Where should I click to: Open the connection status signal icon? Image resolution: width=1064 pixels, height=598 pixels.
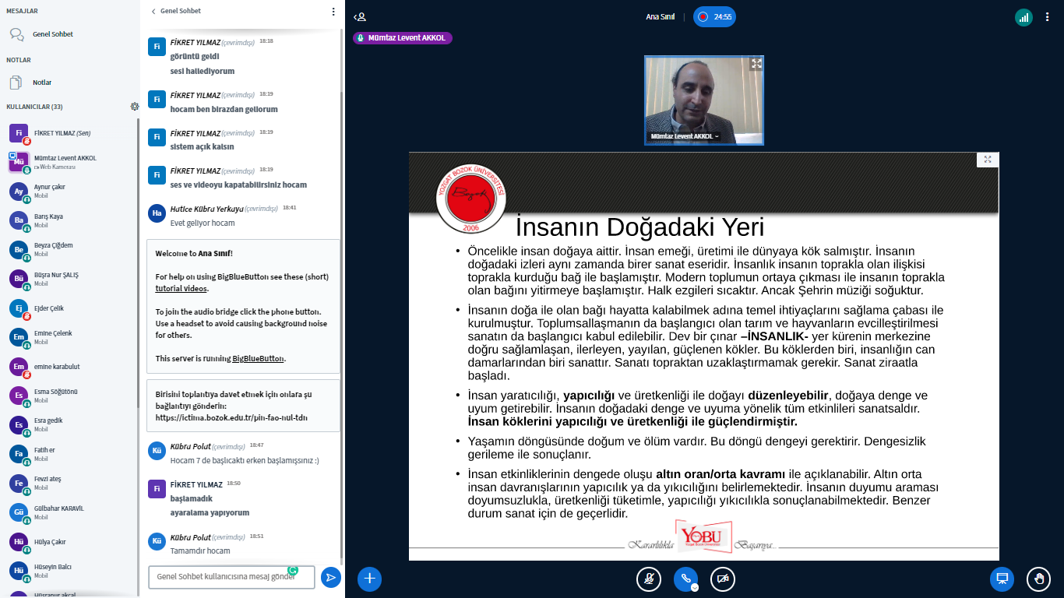click(1023, 17)
